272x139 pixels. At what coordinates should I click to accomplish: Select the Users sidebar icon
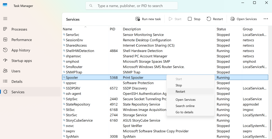(5, 71)
